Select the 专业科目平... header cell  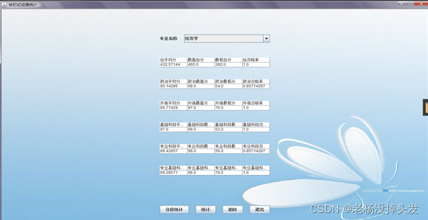tap(173, 146)
